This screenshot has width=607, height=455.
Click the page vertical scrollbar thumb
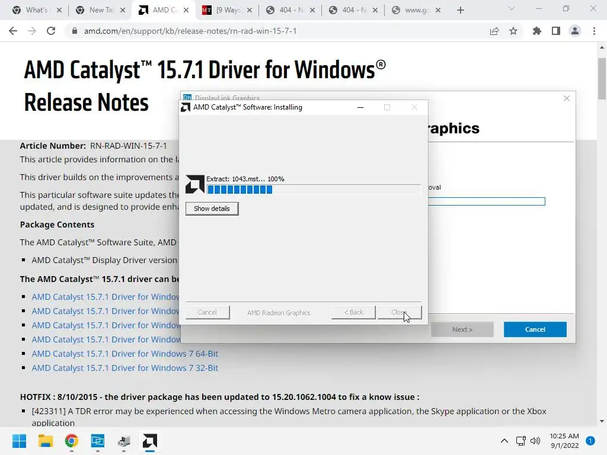click(x=602, y=79)
